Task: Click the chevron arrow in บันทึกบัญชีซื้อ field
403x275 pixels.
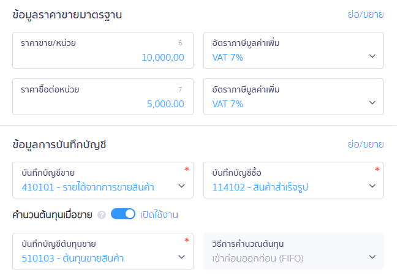Action: [x=372, y=186]
